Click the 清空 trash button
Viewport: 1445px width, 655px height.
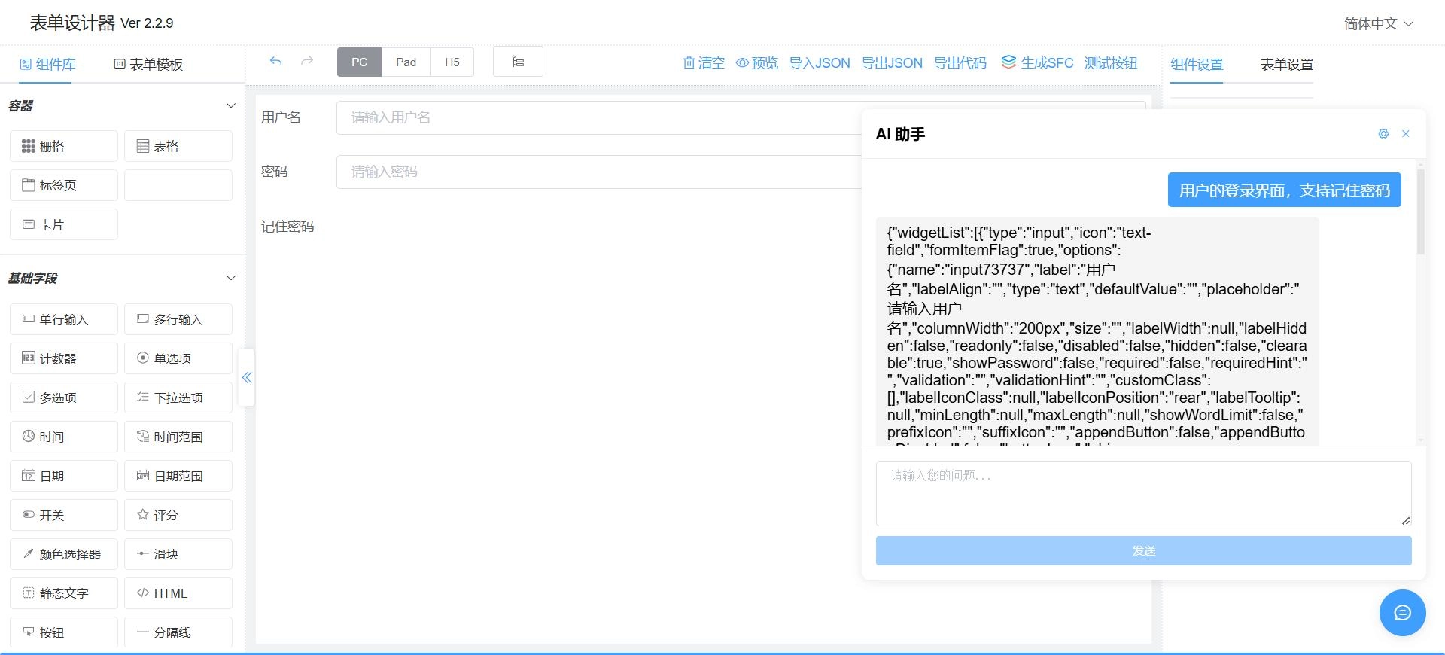(x=704, y=63)
